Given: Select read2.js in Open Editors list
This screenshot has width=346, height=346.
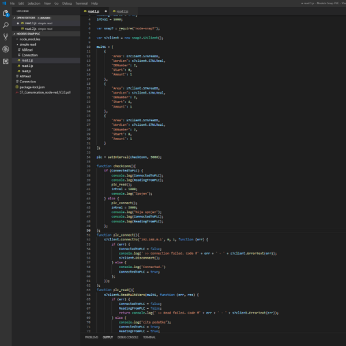Looking at the screenshot, I should pos(29,28).
